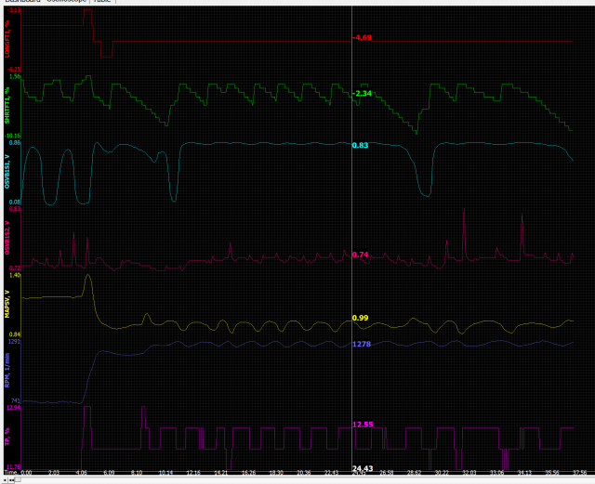Open the Table tab
The image size is (595, 484).
[x=102, y=2]
